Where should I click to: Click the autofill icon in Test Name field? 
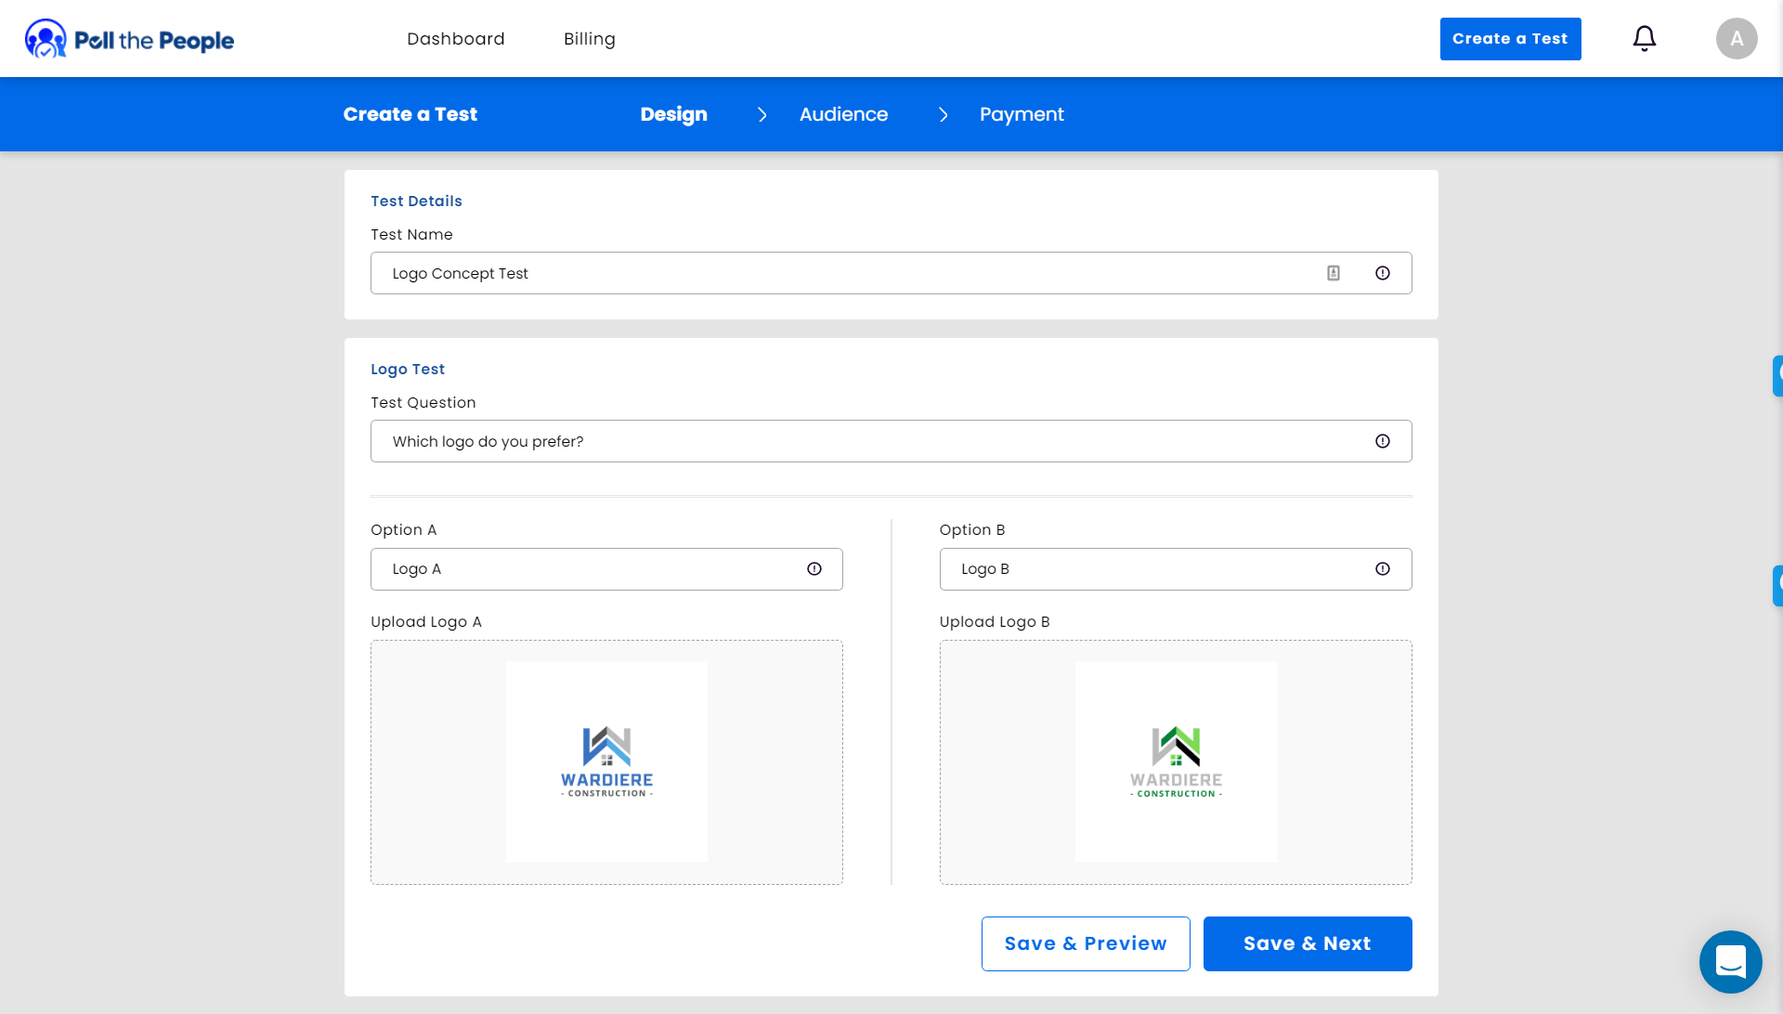point(1334,273)
